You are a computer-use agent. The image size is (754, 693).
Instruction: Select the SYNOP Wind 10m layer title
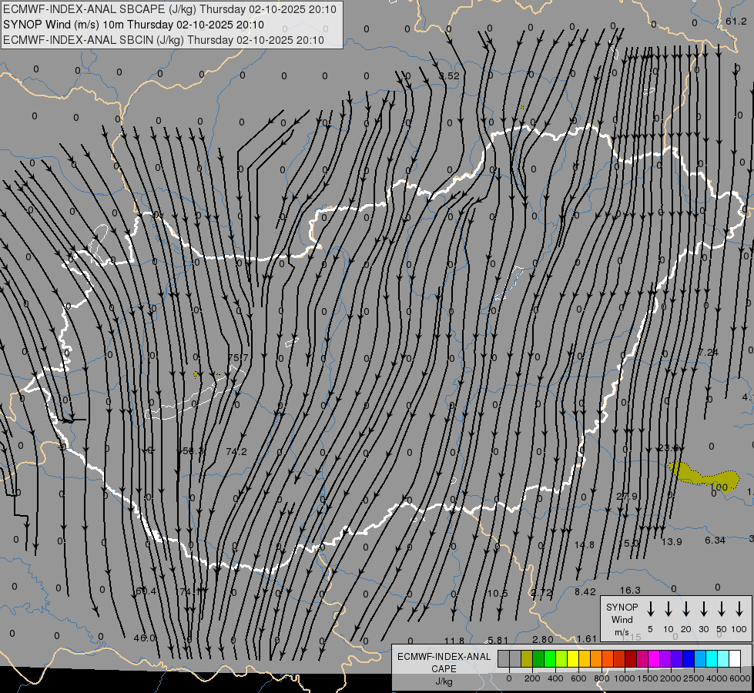[x=135, y=25]
